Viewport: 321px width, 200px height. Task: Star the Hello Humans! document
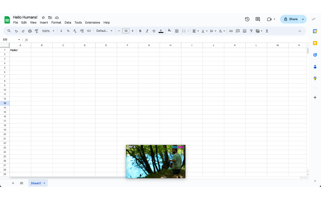click(43, 17)
